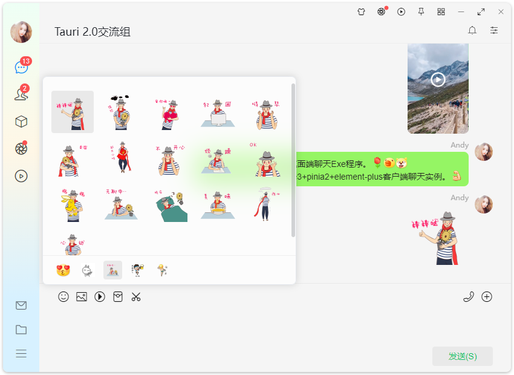Screen dimensions: 514x375
Task: Open the folder icon in sidebar
Action: point(21,330)
